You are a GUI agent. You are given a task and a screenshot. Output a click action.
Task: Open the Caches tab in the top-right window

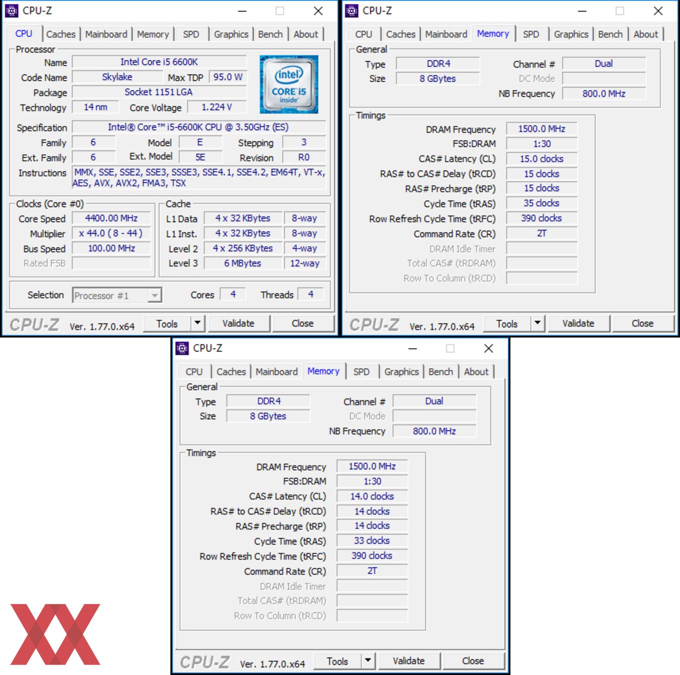pos(400,34)
